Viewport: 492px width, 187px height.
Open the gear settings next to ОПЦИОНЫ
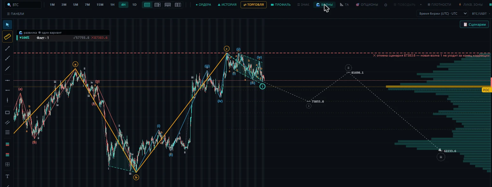(x=386, y=5)
